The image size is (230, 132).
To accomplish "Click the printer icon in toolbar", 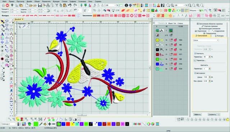I will click(48, 5).
